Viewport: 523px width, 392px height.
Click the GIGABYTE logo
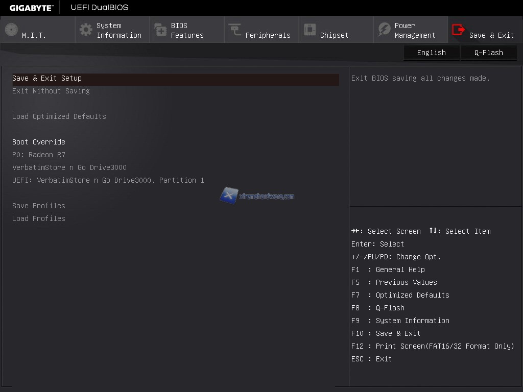pyautogui.click(x=31, y=8)
